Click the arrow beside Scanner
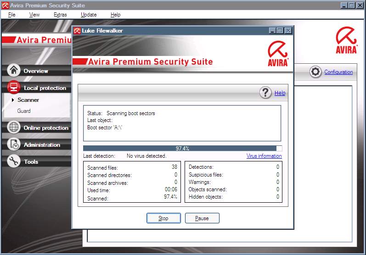 13,100
